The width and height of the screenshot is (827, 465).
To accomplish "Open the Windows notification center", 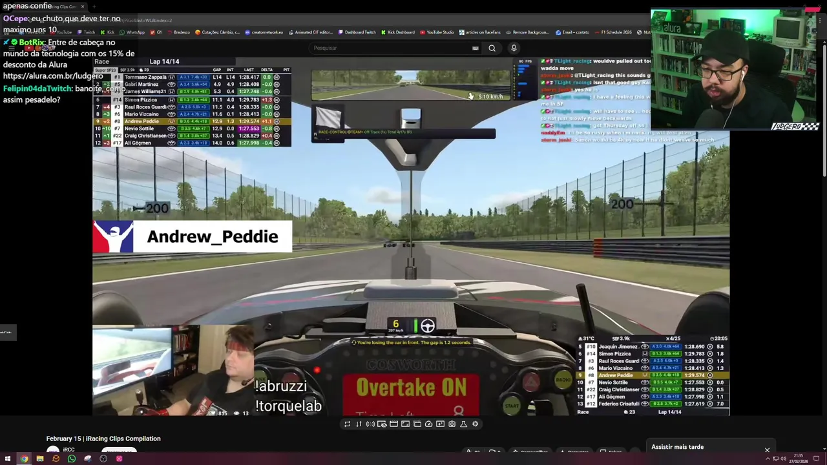I will tap(816, 459).
